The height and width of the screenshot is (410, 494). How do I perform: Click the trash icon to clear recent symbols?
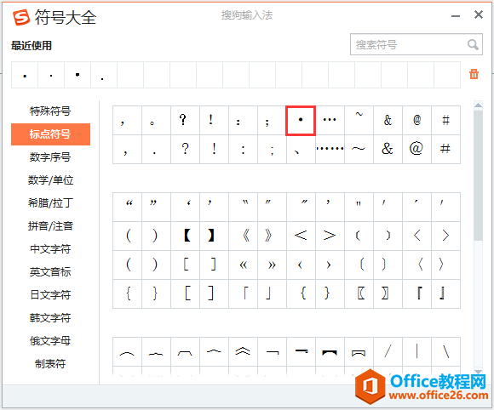[x=474, y=74]
